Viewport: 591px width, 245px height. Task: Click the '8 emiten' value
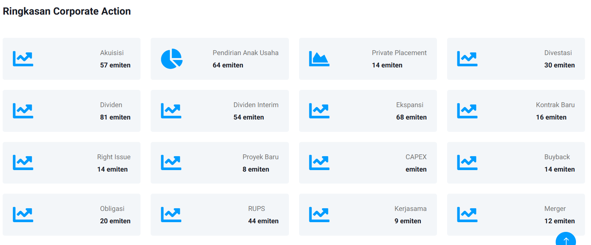point(255,169)
